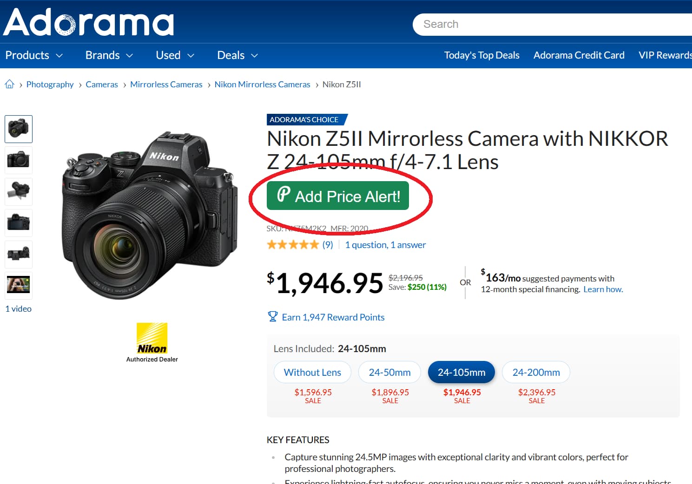Open VIP Rewards page
Screen dimensions: 692x484
(x=665, y=55)
